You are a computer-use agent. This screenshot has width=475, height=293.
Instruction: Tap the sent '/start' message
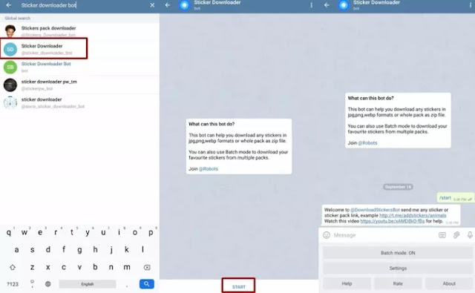coord(455,198)
